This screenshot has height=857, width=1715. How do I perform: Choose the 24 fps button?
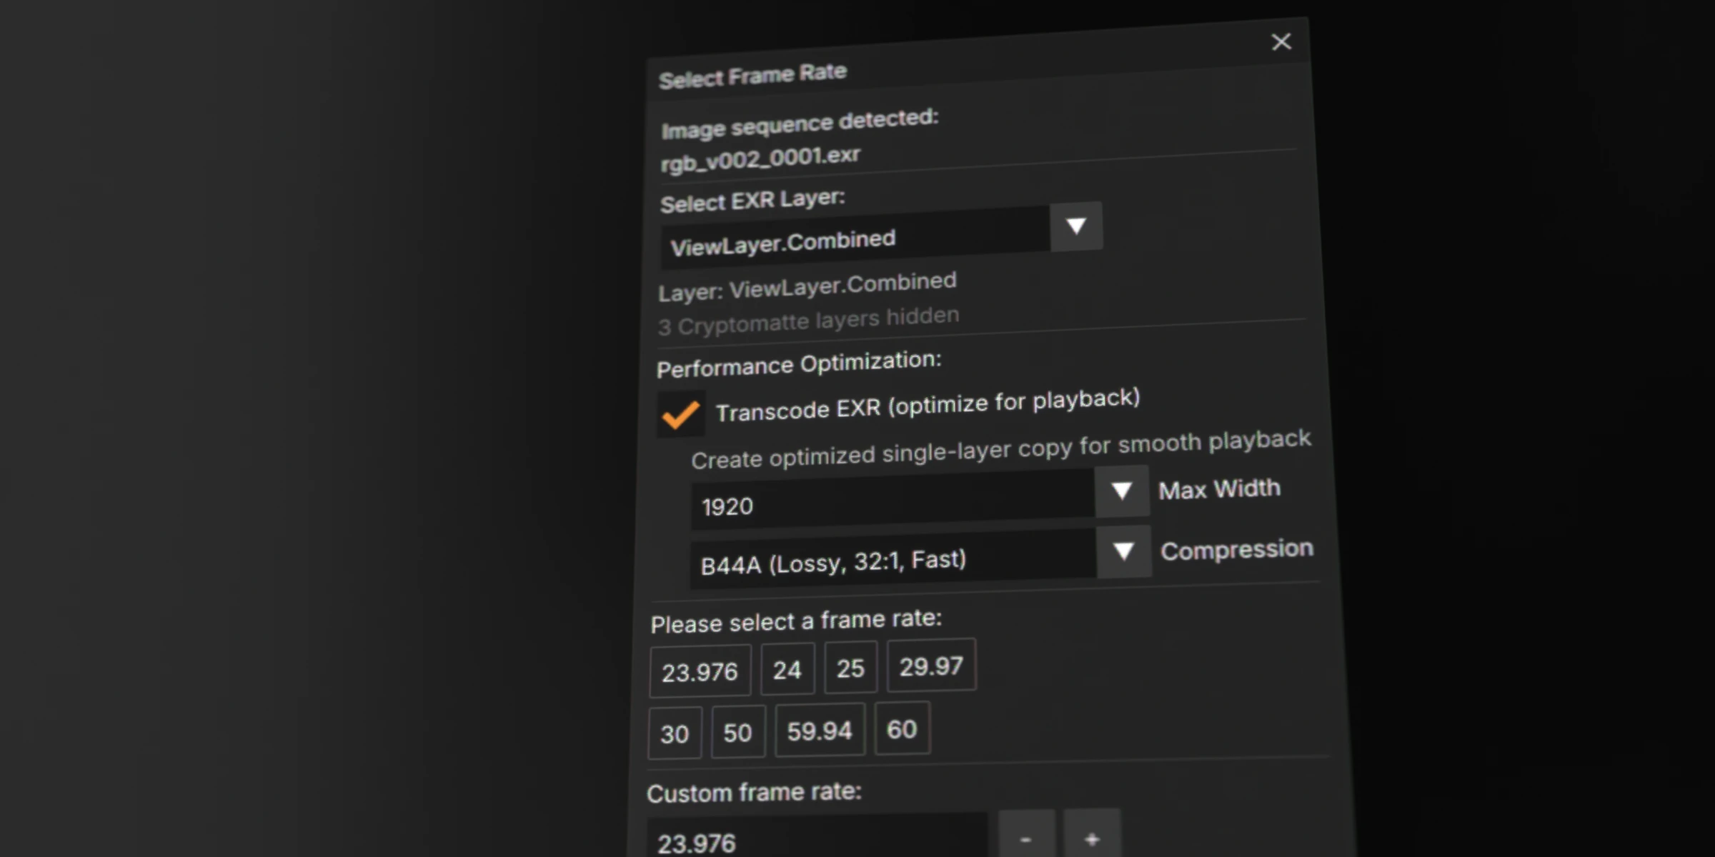[x=787, y=669]
